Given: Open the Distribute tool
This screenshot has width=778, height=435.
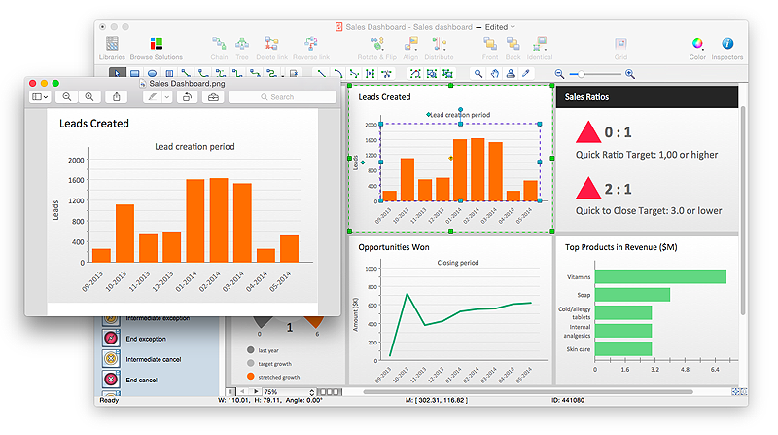Looking at the screenshot, I should [440, 48].
